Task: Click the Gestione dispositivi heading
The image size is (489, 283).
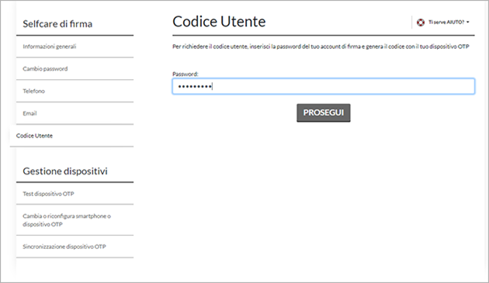Action: [65, 171]
